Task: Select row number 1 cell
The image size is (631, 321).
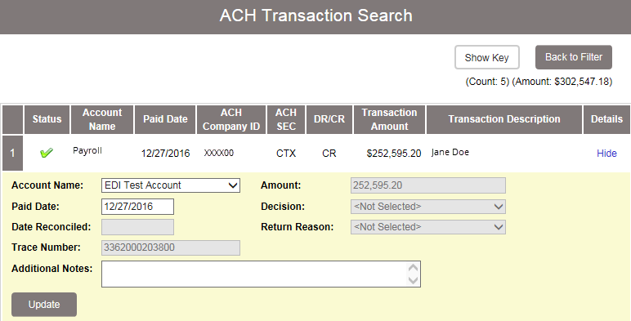Action: [x=12, y=154]
